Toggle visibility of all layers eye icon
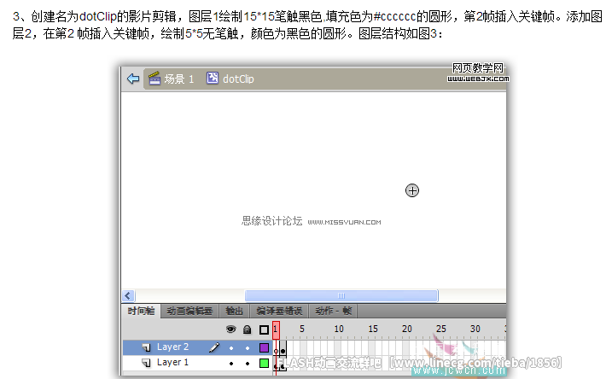 click(230, 329)
